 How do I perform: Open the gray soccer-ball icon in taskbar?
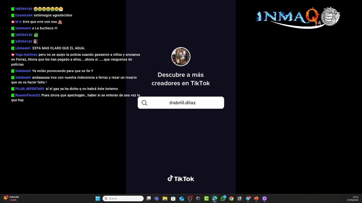pyautogui.click(x=240, y=198)
